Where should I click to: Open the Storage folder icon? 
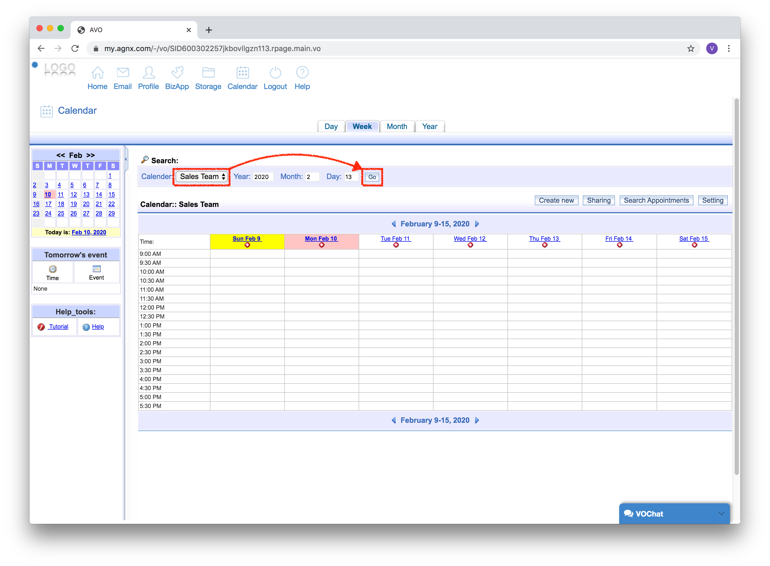[x=208, y=73]
